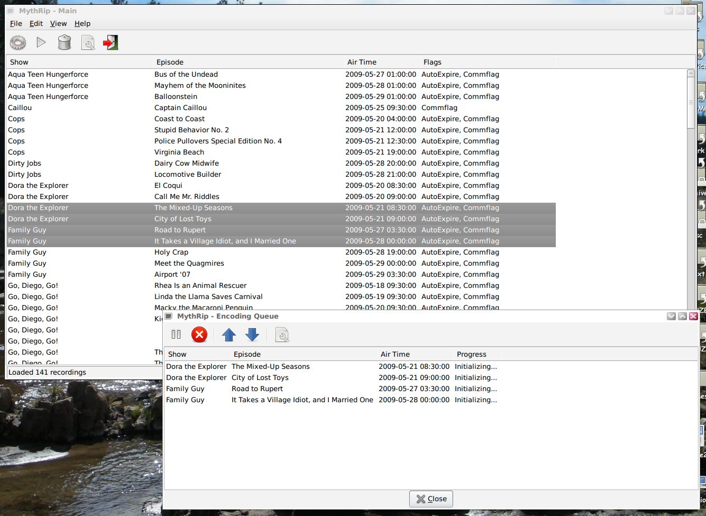Image resolution: width=706 pixels, height=516 pixels.
Task: Select Cops 'Virginia Beach' row
Action: (281, 152)
